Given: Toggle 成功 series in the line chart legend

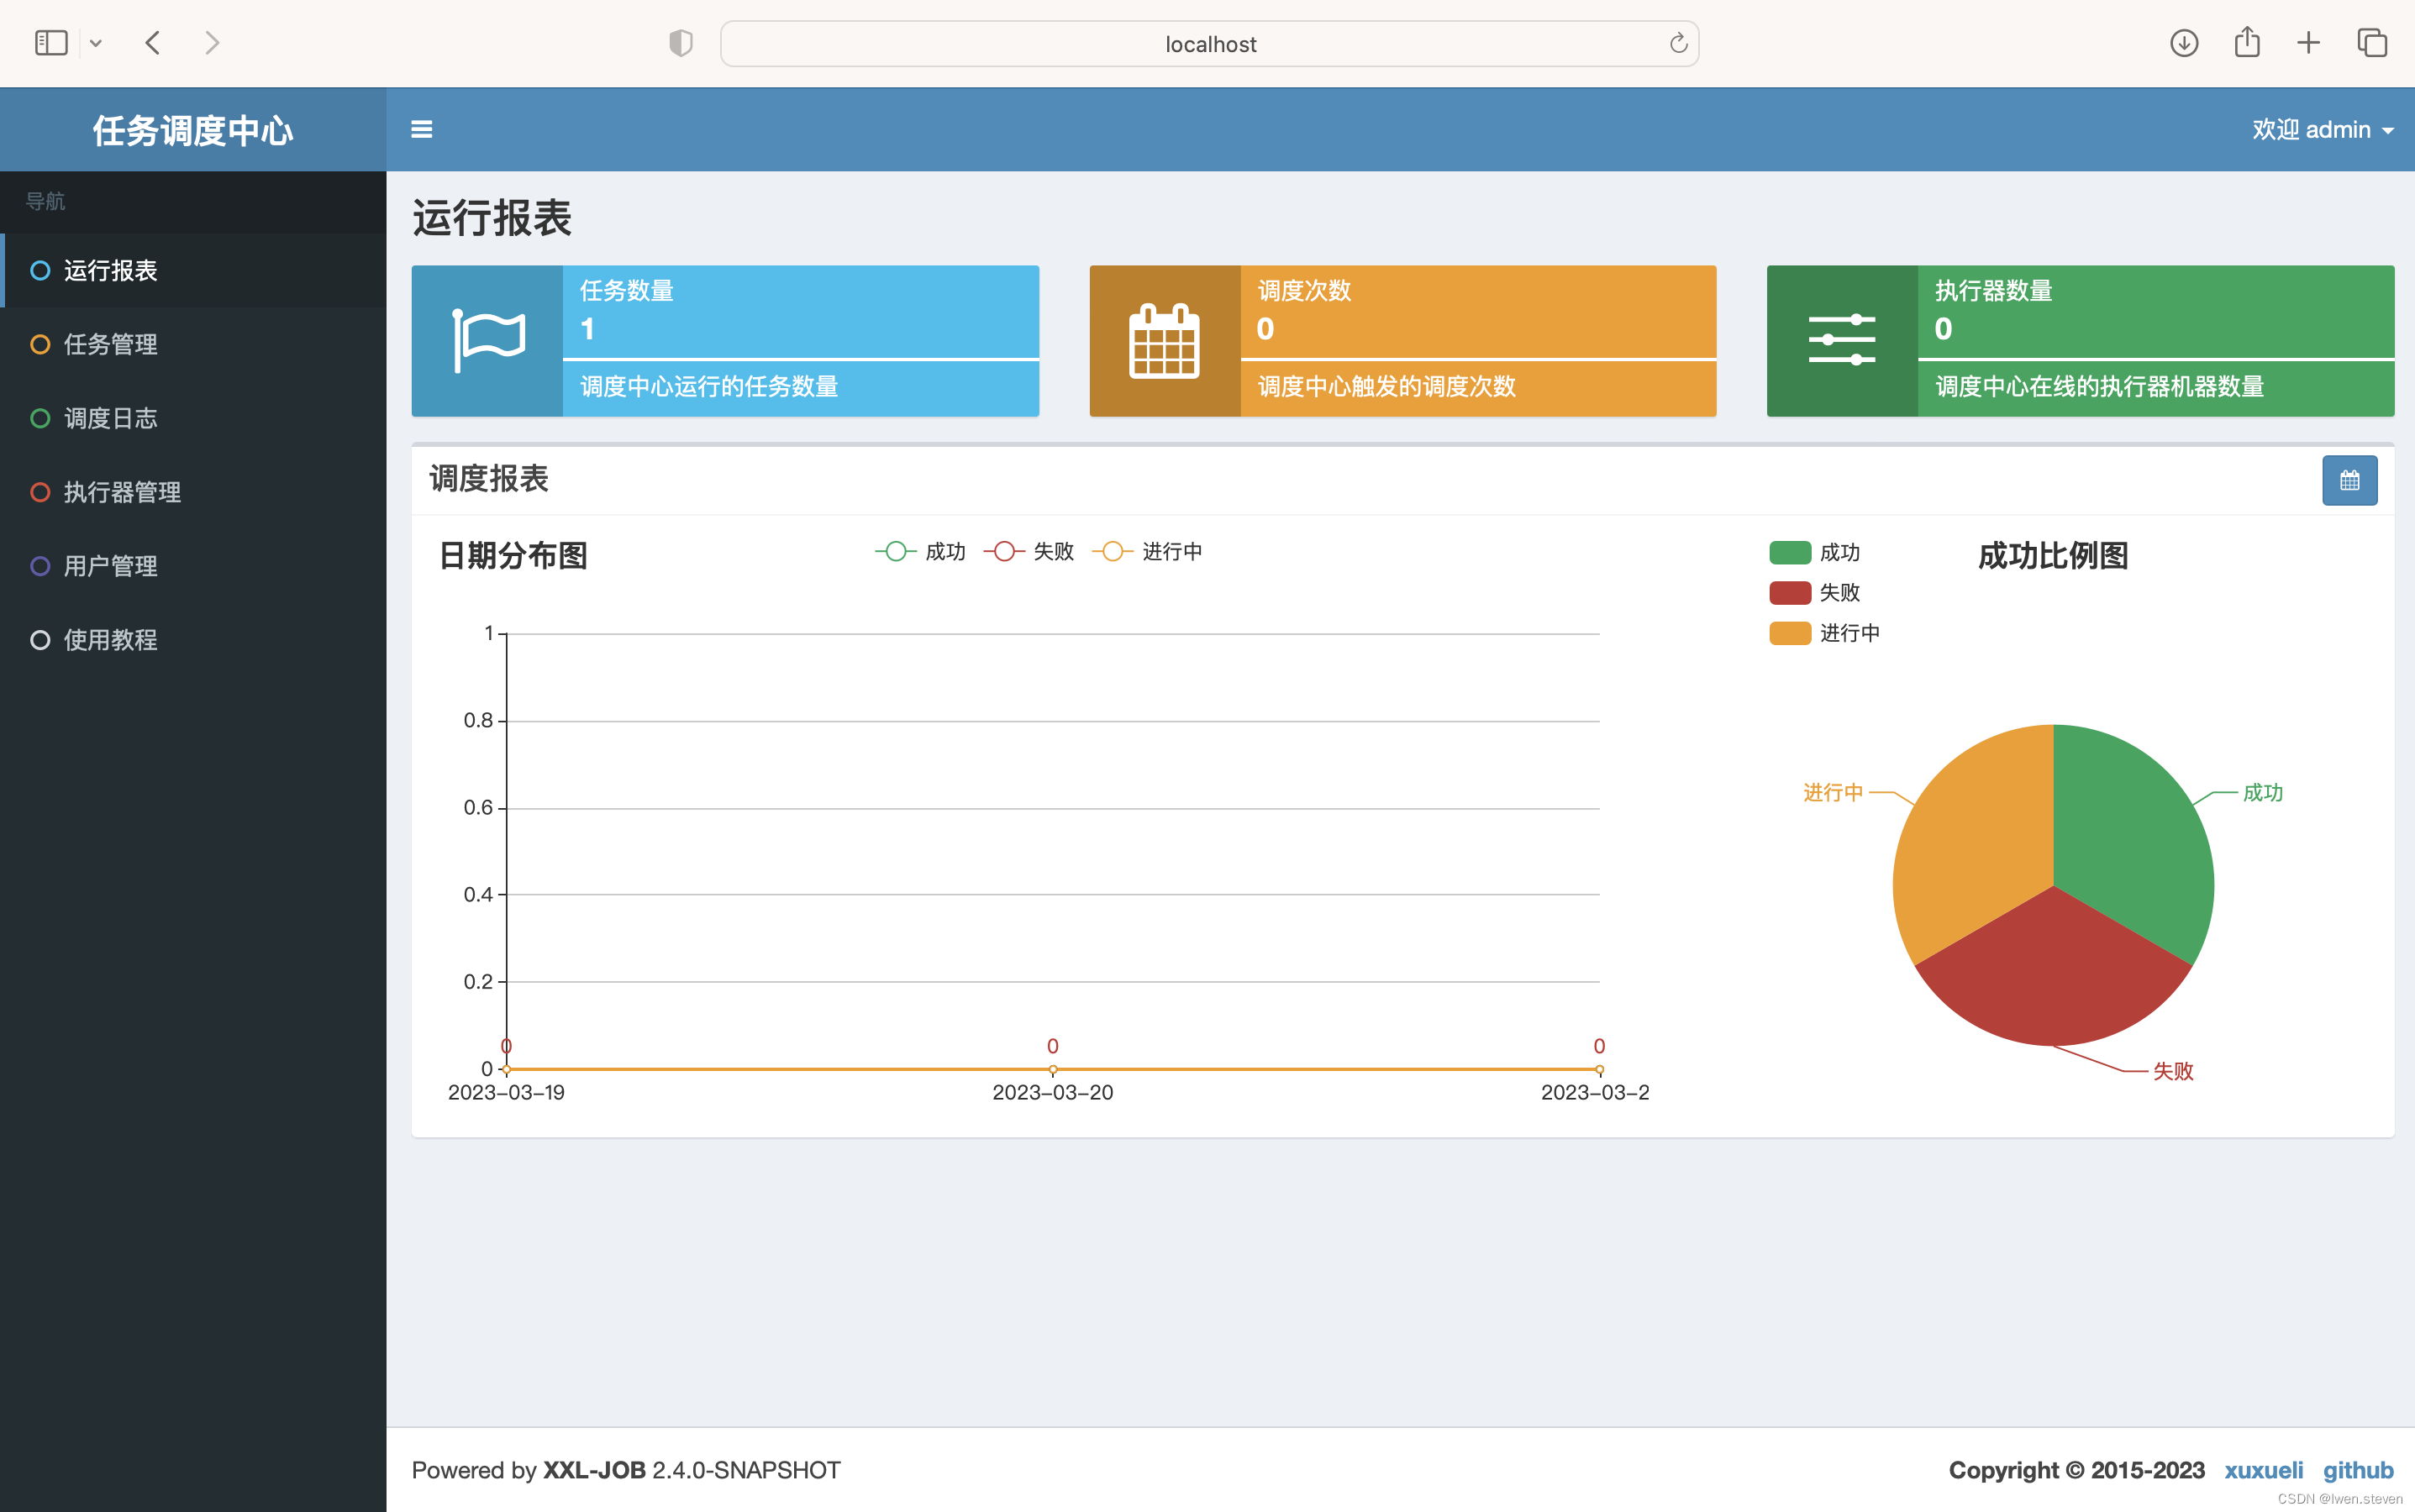Looking at the screenshot, I should pos(919,552).
